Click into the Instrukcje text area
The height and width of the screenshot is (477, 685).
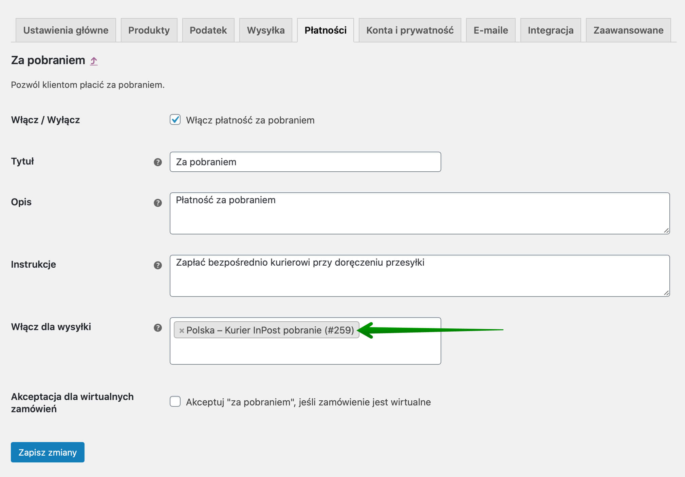coord(420,276)
